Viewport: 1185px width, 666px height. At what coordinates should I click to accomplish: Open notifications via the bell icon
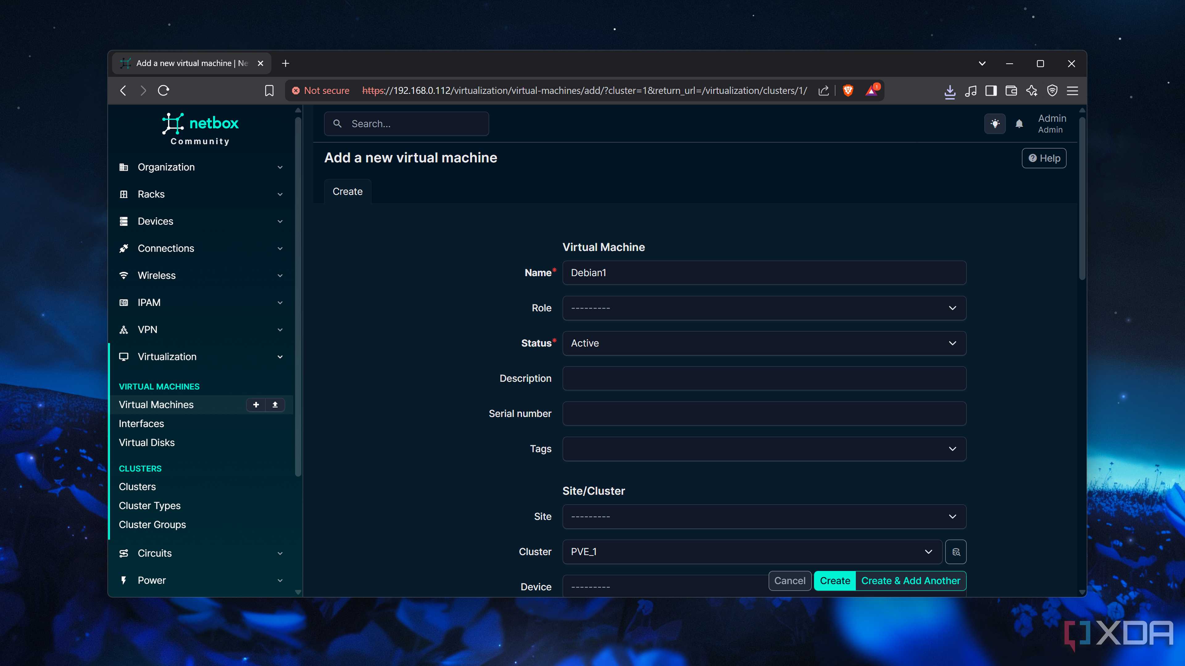[x=1019, y=123]
